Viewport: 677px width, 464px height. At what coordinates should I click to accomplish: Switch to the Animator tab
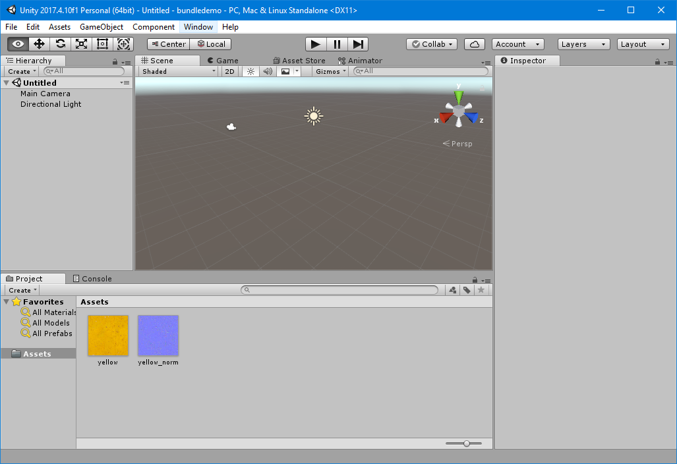pyautogui.click(x=360, y=61)
